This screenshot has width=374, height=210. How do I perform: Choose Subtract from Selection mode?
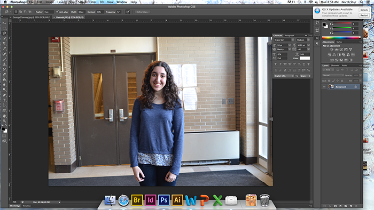25,12
